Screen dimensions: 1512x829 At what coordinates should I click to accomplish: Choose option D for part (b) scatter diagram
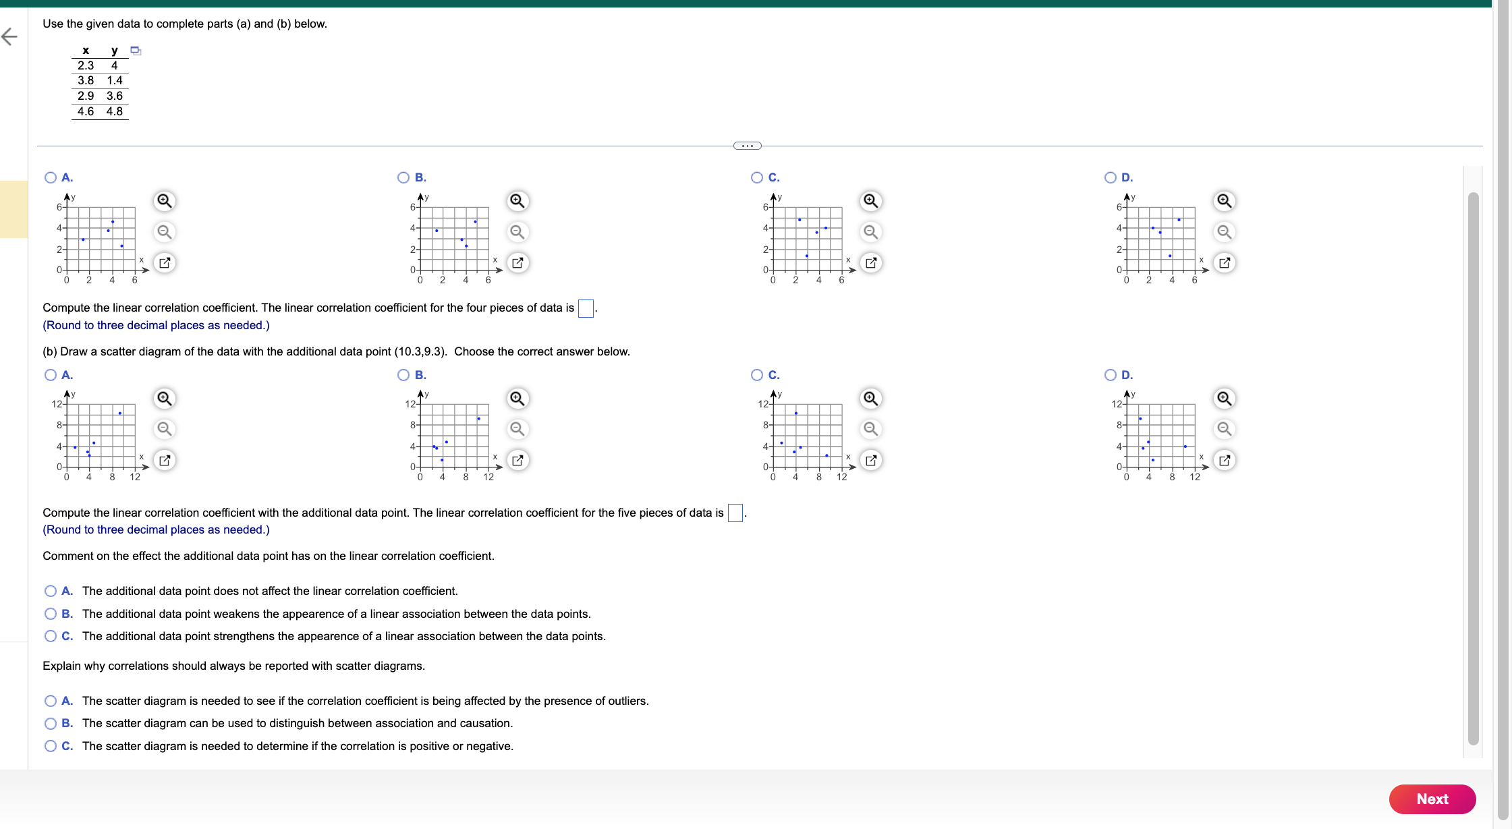coord(1111,375)
